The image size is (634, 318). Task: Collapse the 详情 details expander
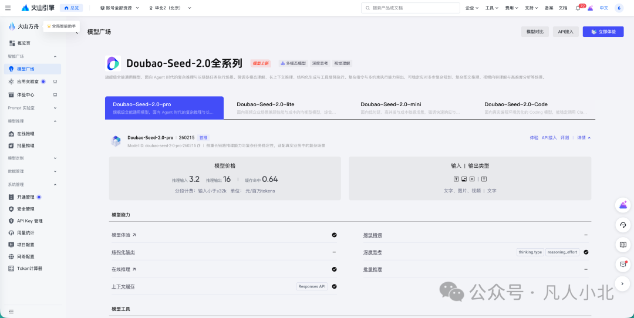(x=584, y=138)
